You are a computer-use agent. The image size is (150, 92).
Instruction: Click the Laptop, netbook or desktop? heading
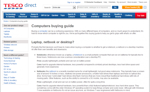coord(53,42)
